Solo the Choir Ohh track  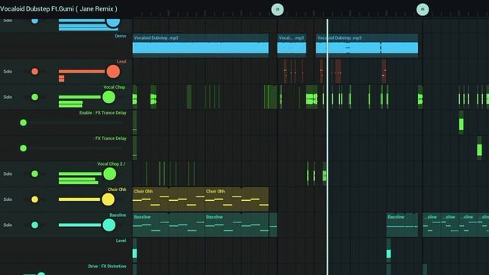tap(8, 199)
